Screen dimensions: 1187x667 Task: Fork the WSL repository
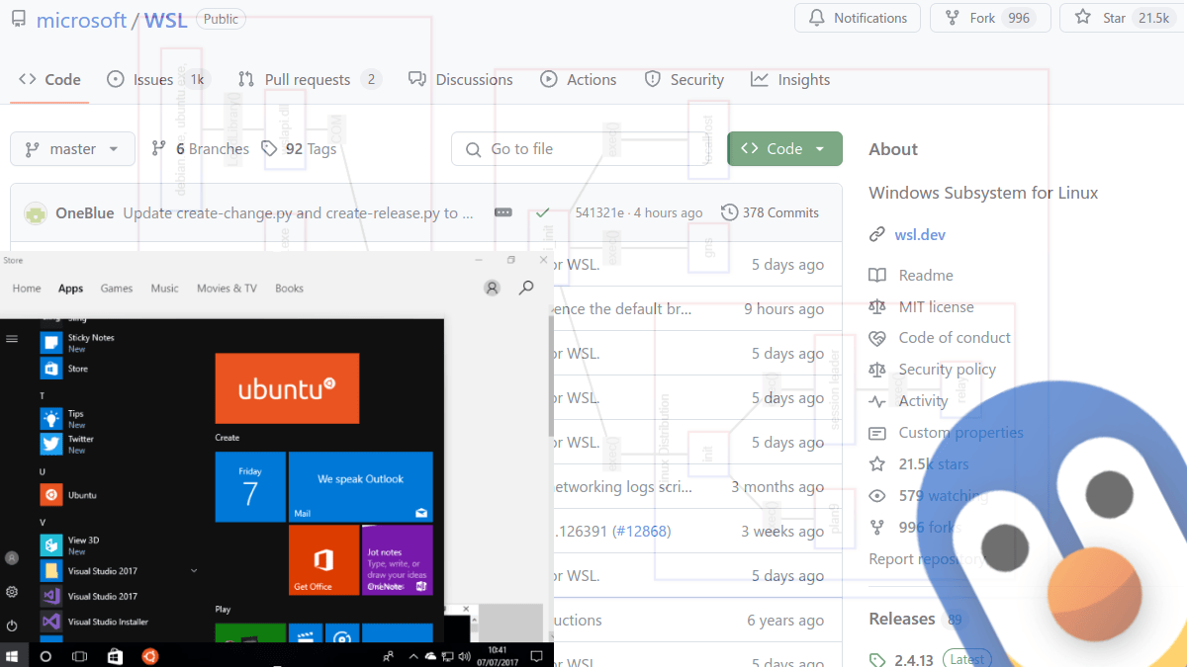[990, 18]
